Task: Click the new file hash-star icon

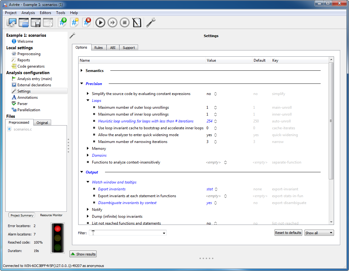Action: tap(74, 22)
